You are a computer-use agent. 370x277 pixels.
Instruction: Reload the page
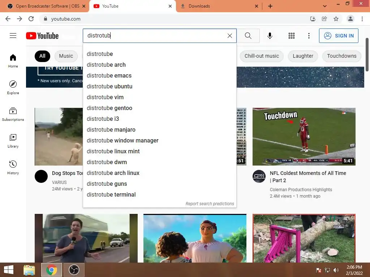tap(31, 19)
